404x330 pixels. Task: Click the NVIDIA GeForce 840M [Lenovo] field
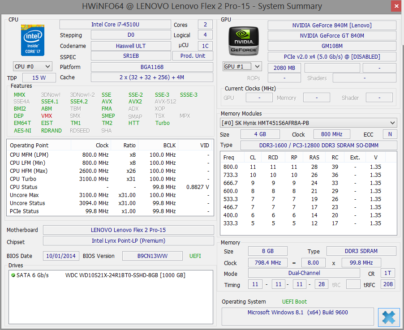(332, 26)
